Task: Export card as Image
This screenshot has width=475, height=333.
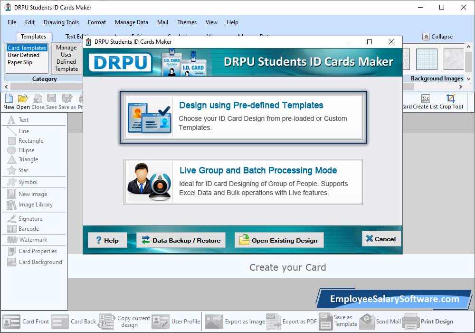Action: [235, 322]
